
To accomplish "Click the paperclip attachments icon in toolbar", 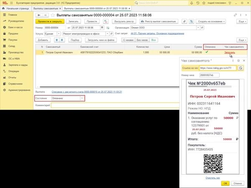I will (185, 21).
